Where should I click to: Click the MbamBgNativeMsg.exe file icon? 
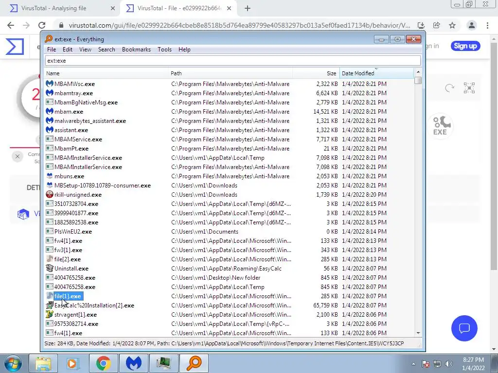tap(50, 102)
